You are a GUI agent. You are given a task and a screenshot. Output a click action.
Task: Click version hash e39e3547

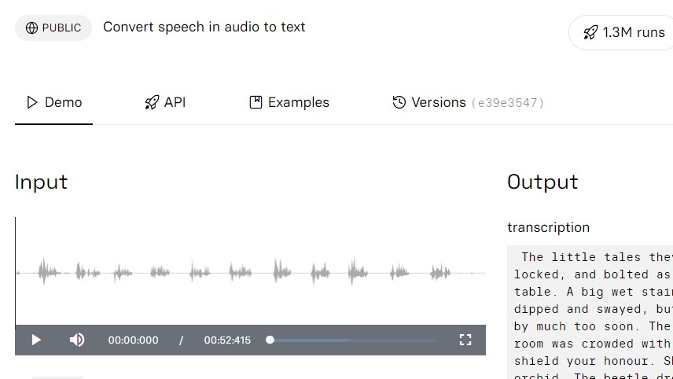pos(508,103)
